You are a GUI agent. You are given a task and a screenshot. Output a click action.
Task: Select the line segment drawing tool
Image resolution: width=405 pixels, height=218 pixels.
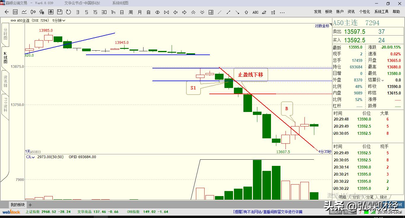pos(229,12)
